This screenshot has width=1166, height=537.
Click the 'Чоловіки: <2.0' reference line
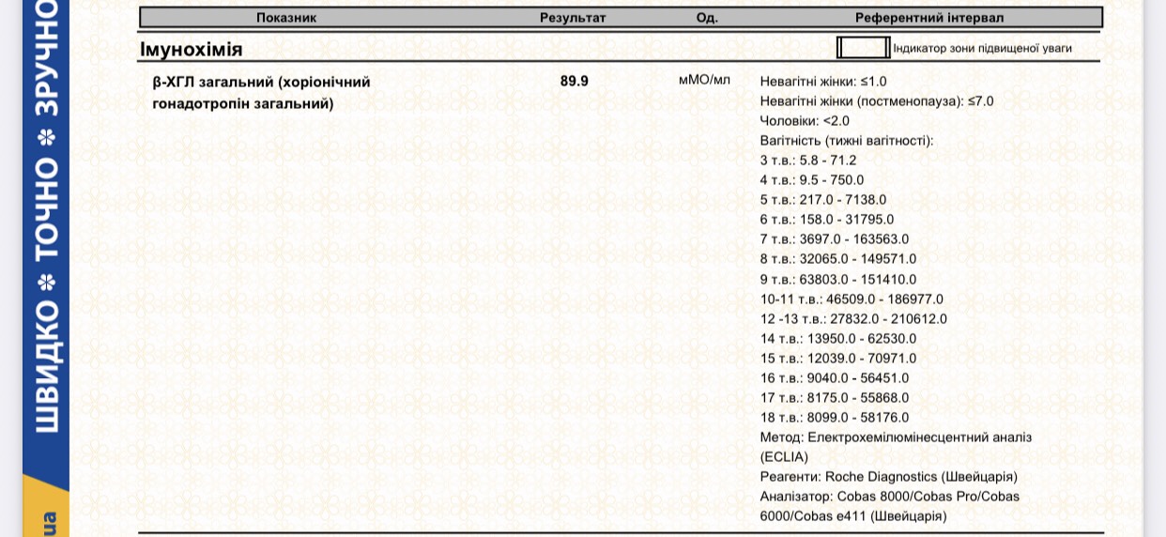[805, 121]
